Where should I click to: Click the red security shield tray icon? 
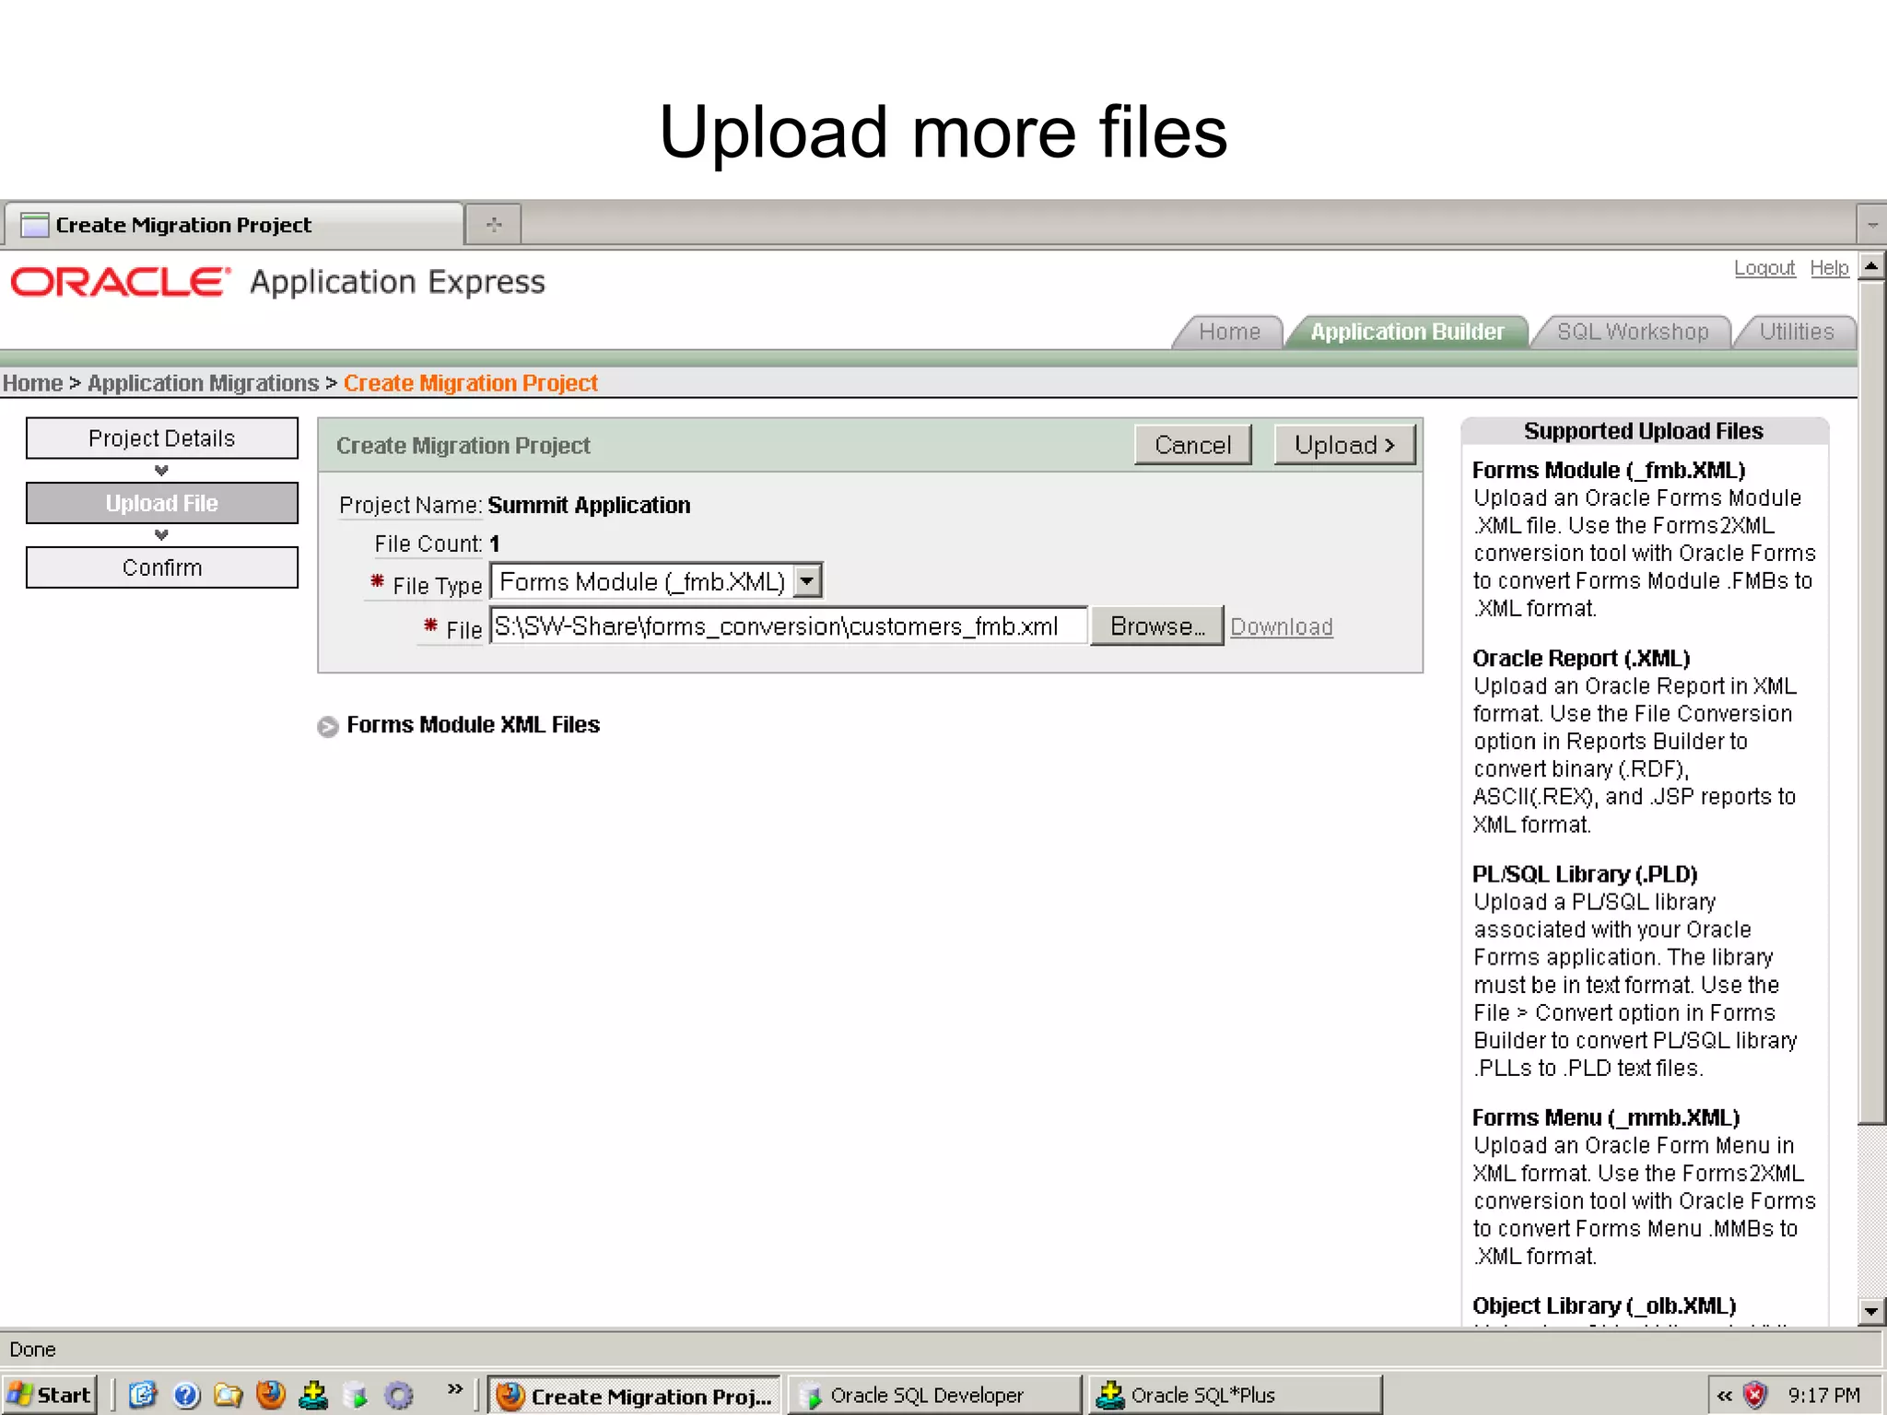(x=1755, y=1396)
